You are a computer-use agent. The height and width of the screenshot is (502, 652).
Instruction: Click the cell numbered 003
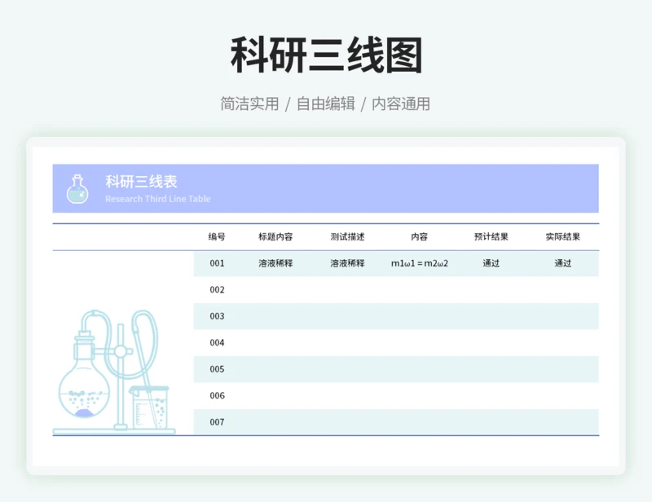click(x=217, y=316)
